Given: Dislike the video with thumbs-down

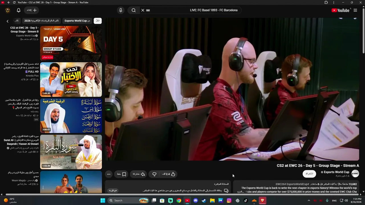Looking at the screenshot, I should [x=154, y=174].
